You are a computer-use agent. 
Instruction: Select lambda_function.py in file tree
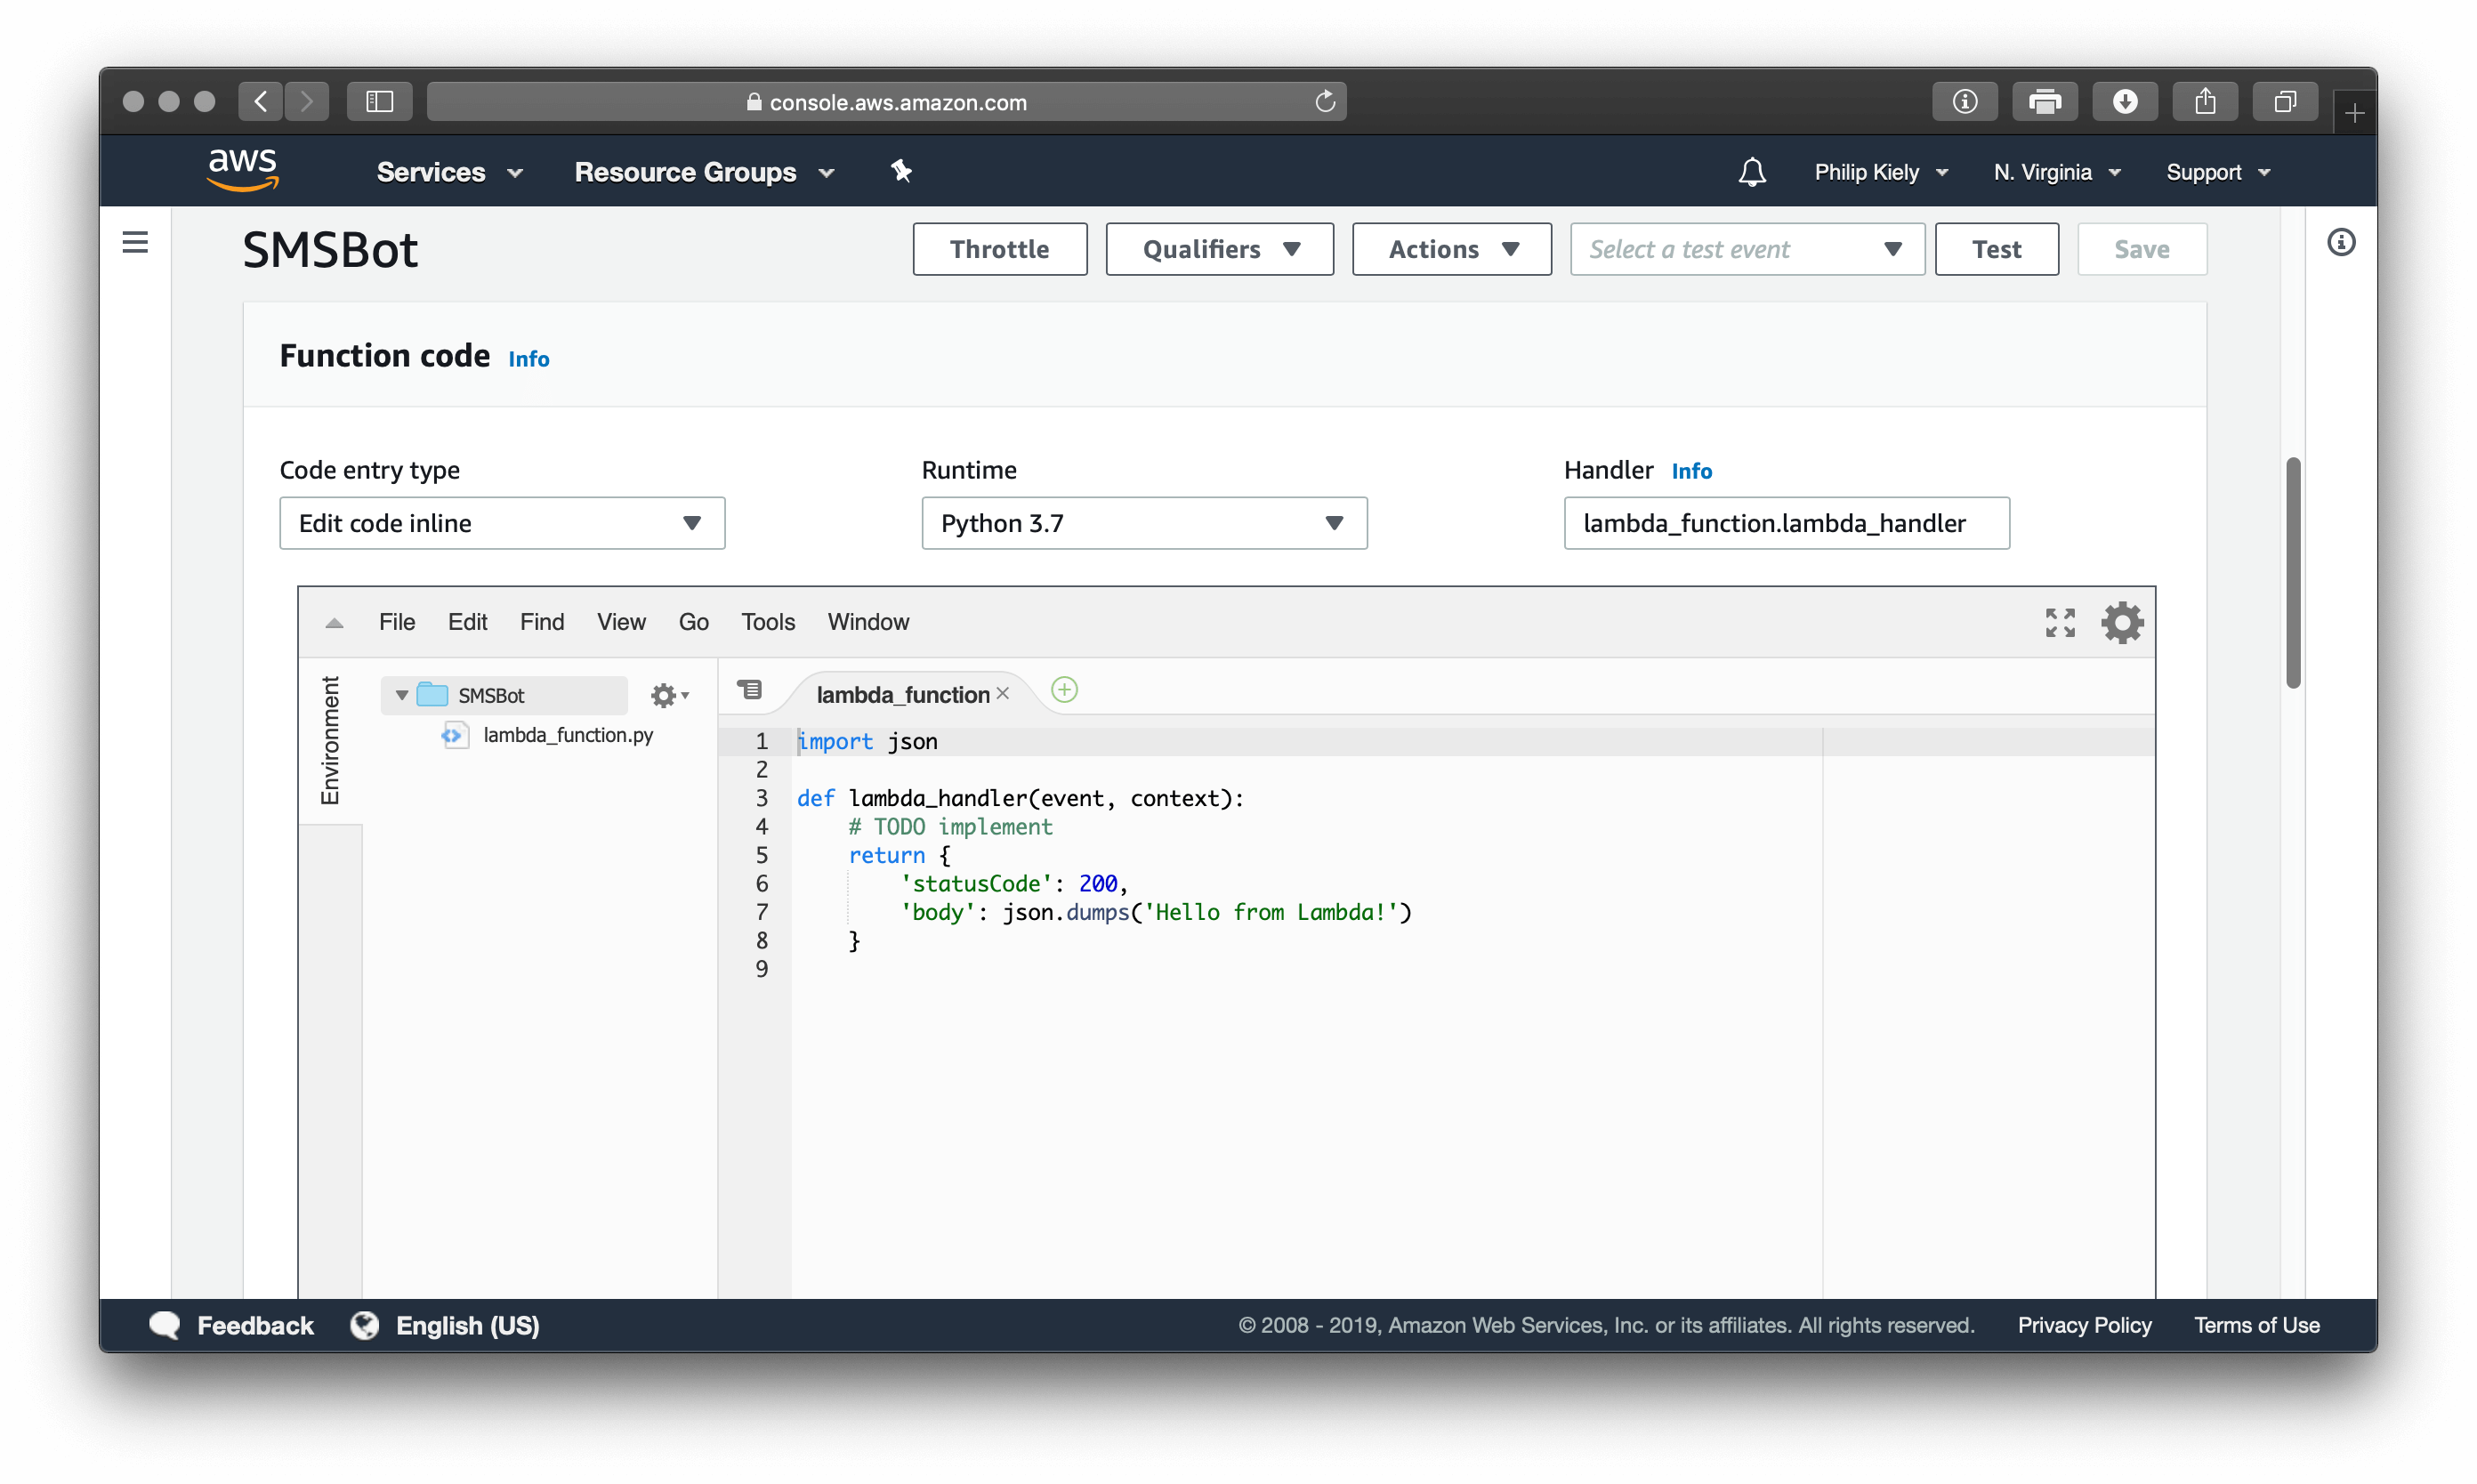coord(567,735)
